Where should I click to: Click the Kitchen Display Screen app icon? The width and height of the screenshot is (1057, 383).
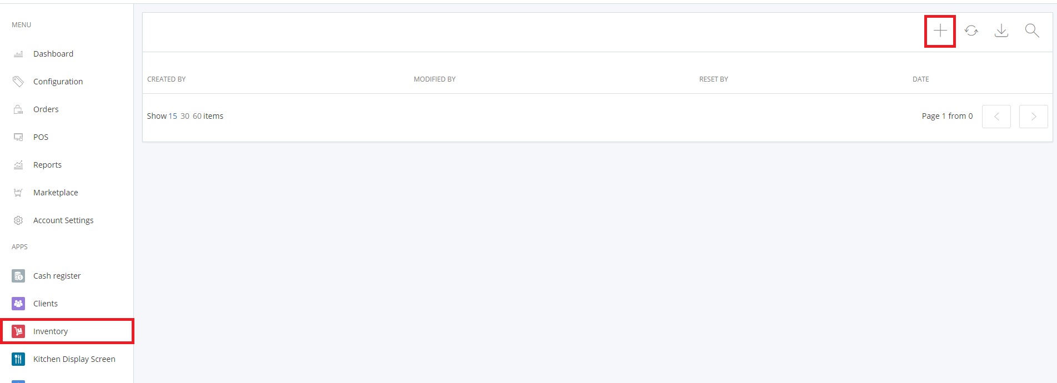(x=18, y=359)
